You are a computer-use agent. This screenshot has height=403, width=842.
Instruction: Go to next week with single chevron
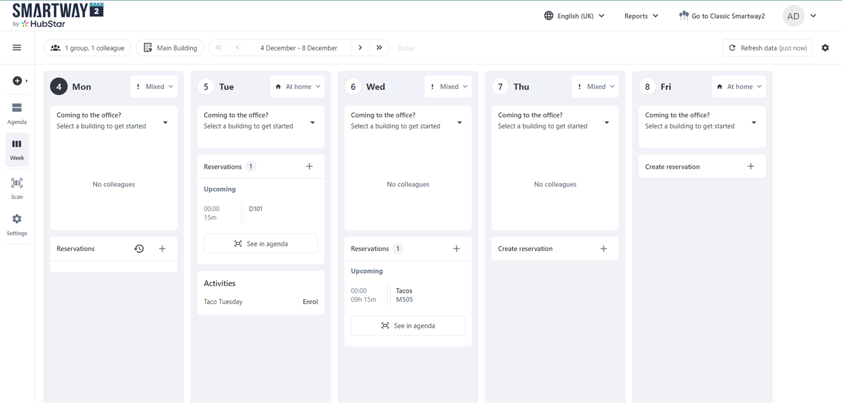360,48
